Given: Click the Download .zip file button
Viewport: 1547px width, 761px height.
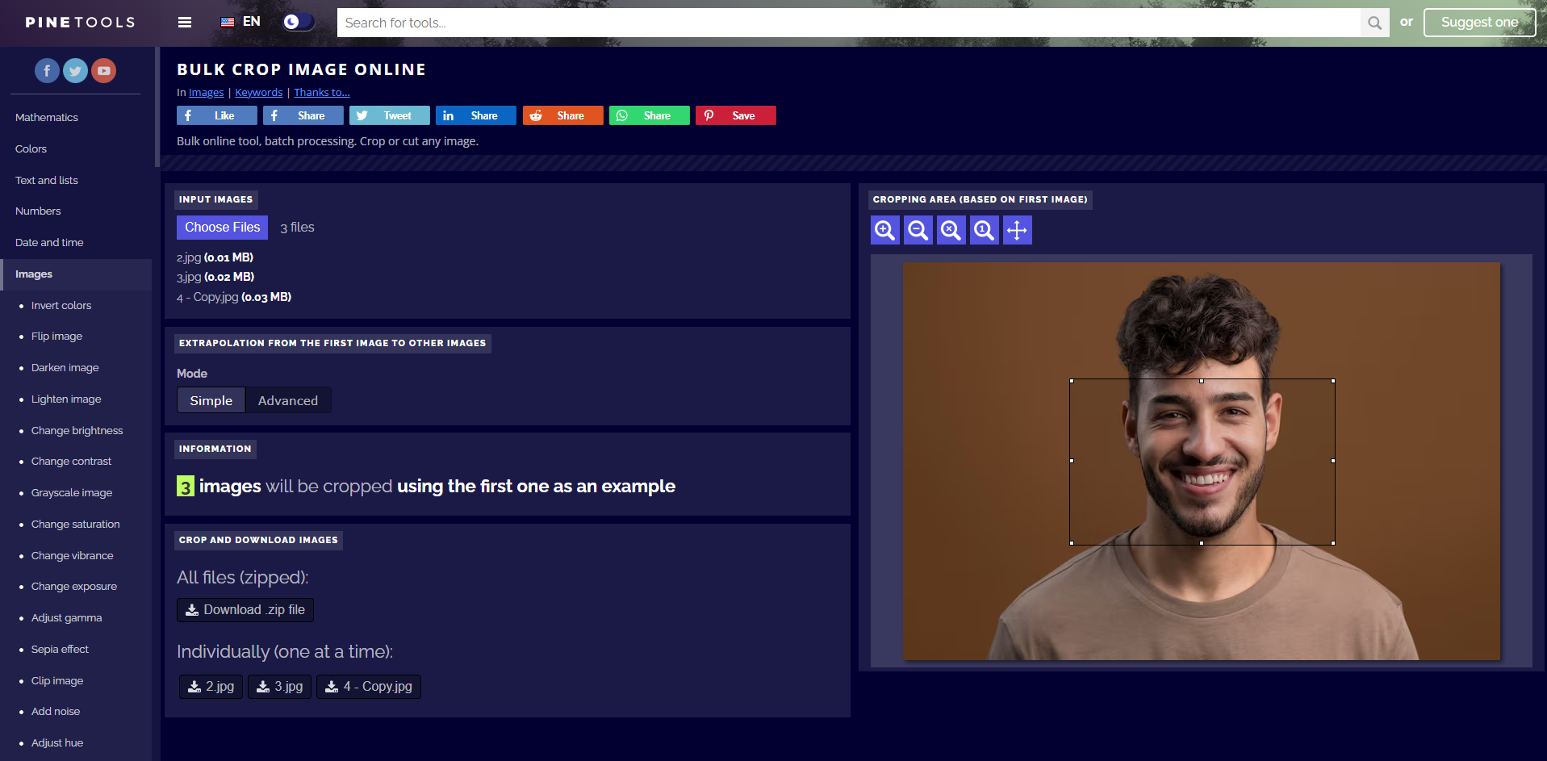Looking at the screenshot, I should pyautogui.click(x=245, y=609).
